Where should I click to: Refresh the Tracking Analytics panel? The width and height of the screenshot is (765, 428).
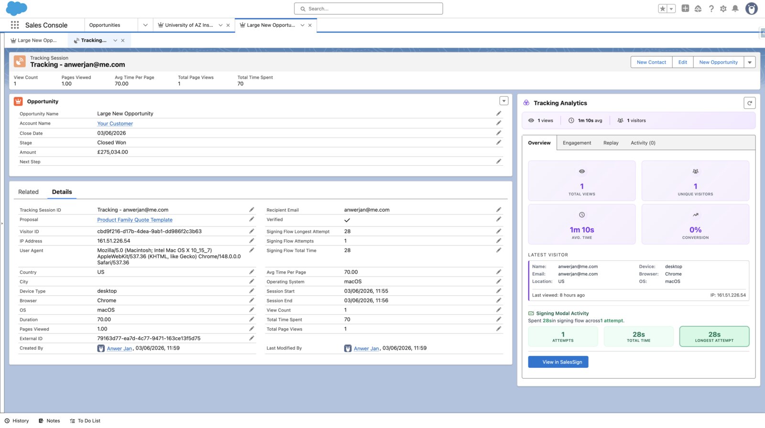coord(749,103)
